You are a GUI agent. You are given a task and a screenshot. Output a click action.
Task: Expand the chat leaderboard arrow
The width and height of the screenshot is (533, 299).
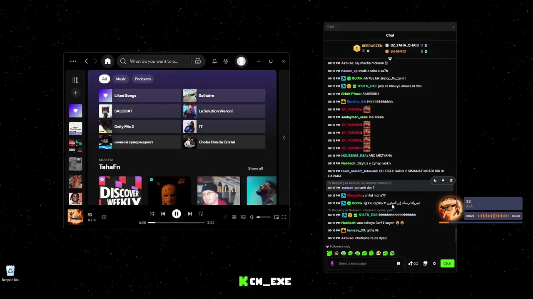pyautogui.click(x=390, y=59)
